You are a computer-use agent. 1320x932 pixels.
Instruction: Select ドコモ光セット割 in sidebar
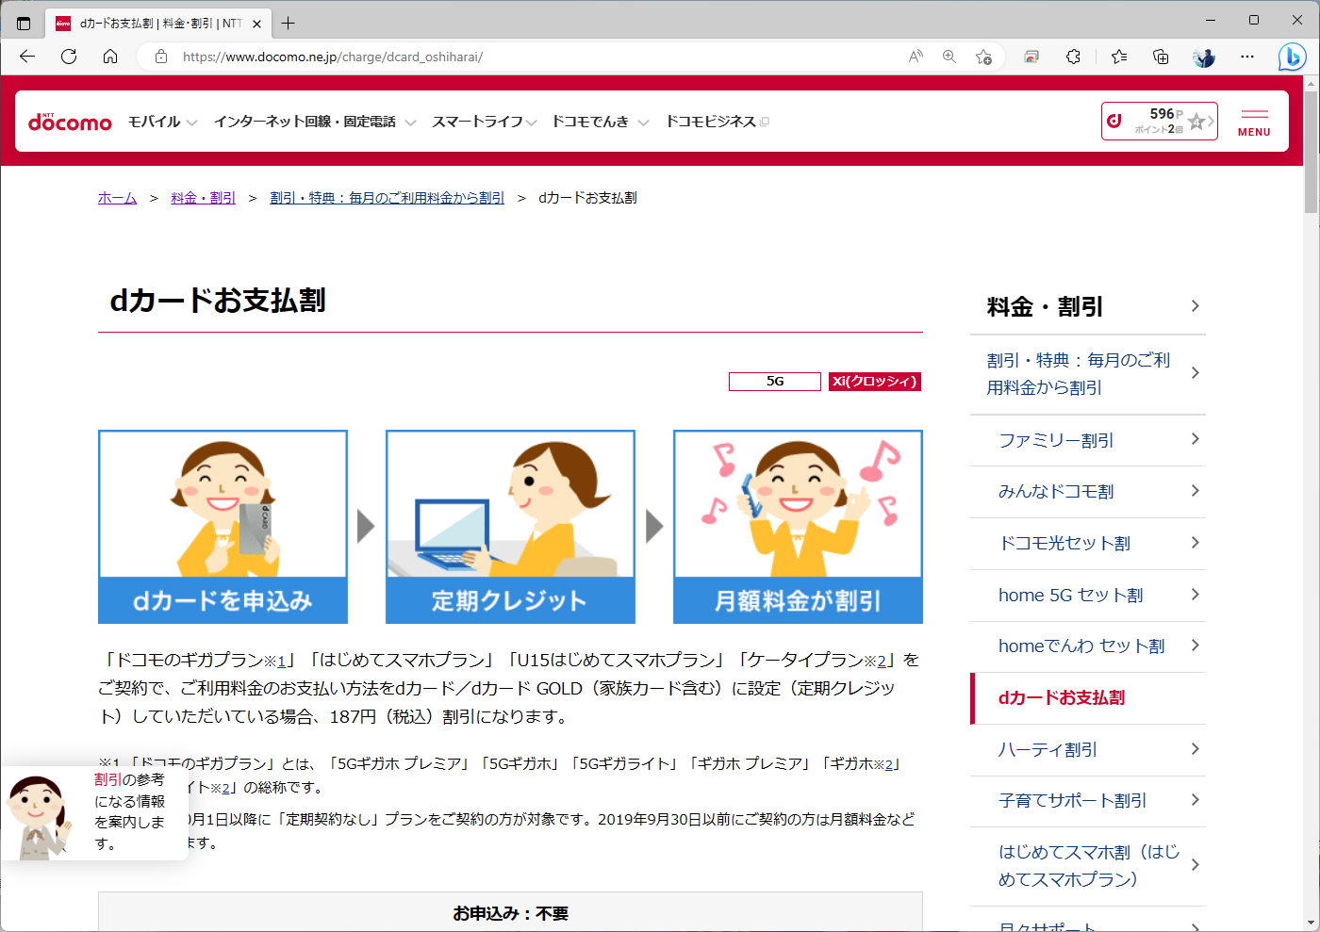1088,544
